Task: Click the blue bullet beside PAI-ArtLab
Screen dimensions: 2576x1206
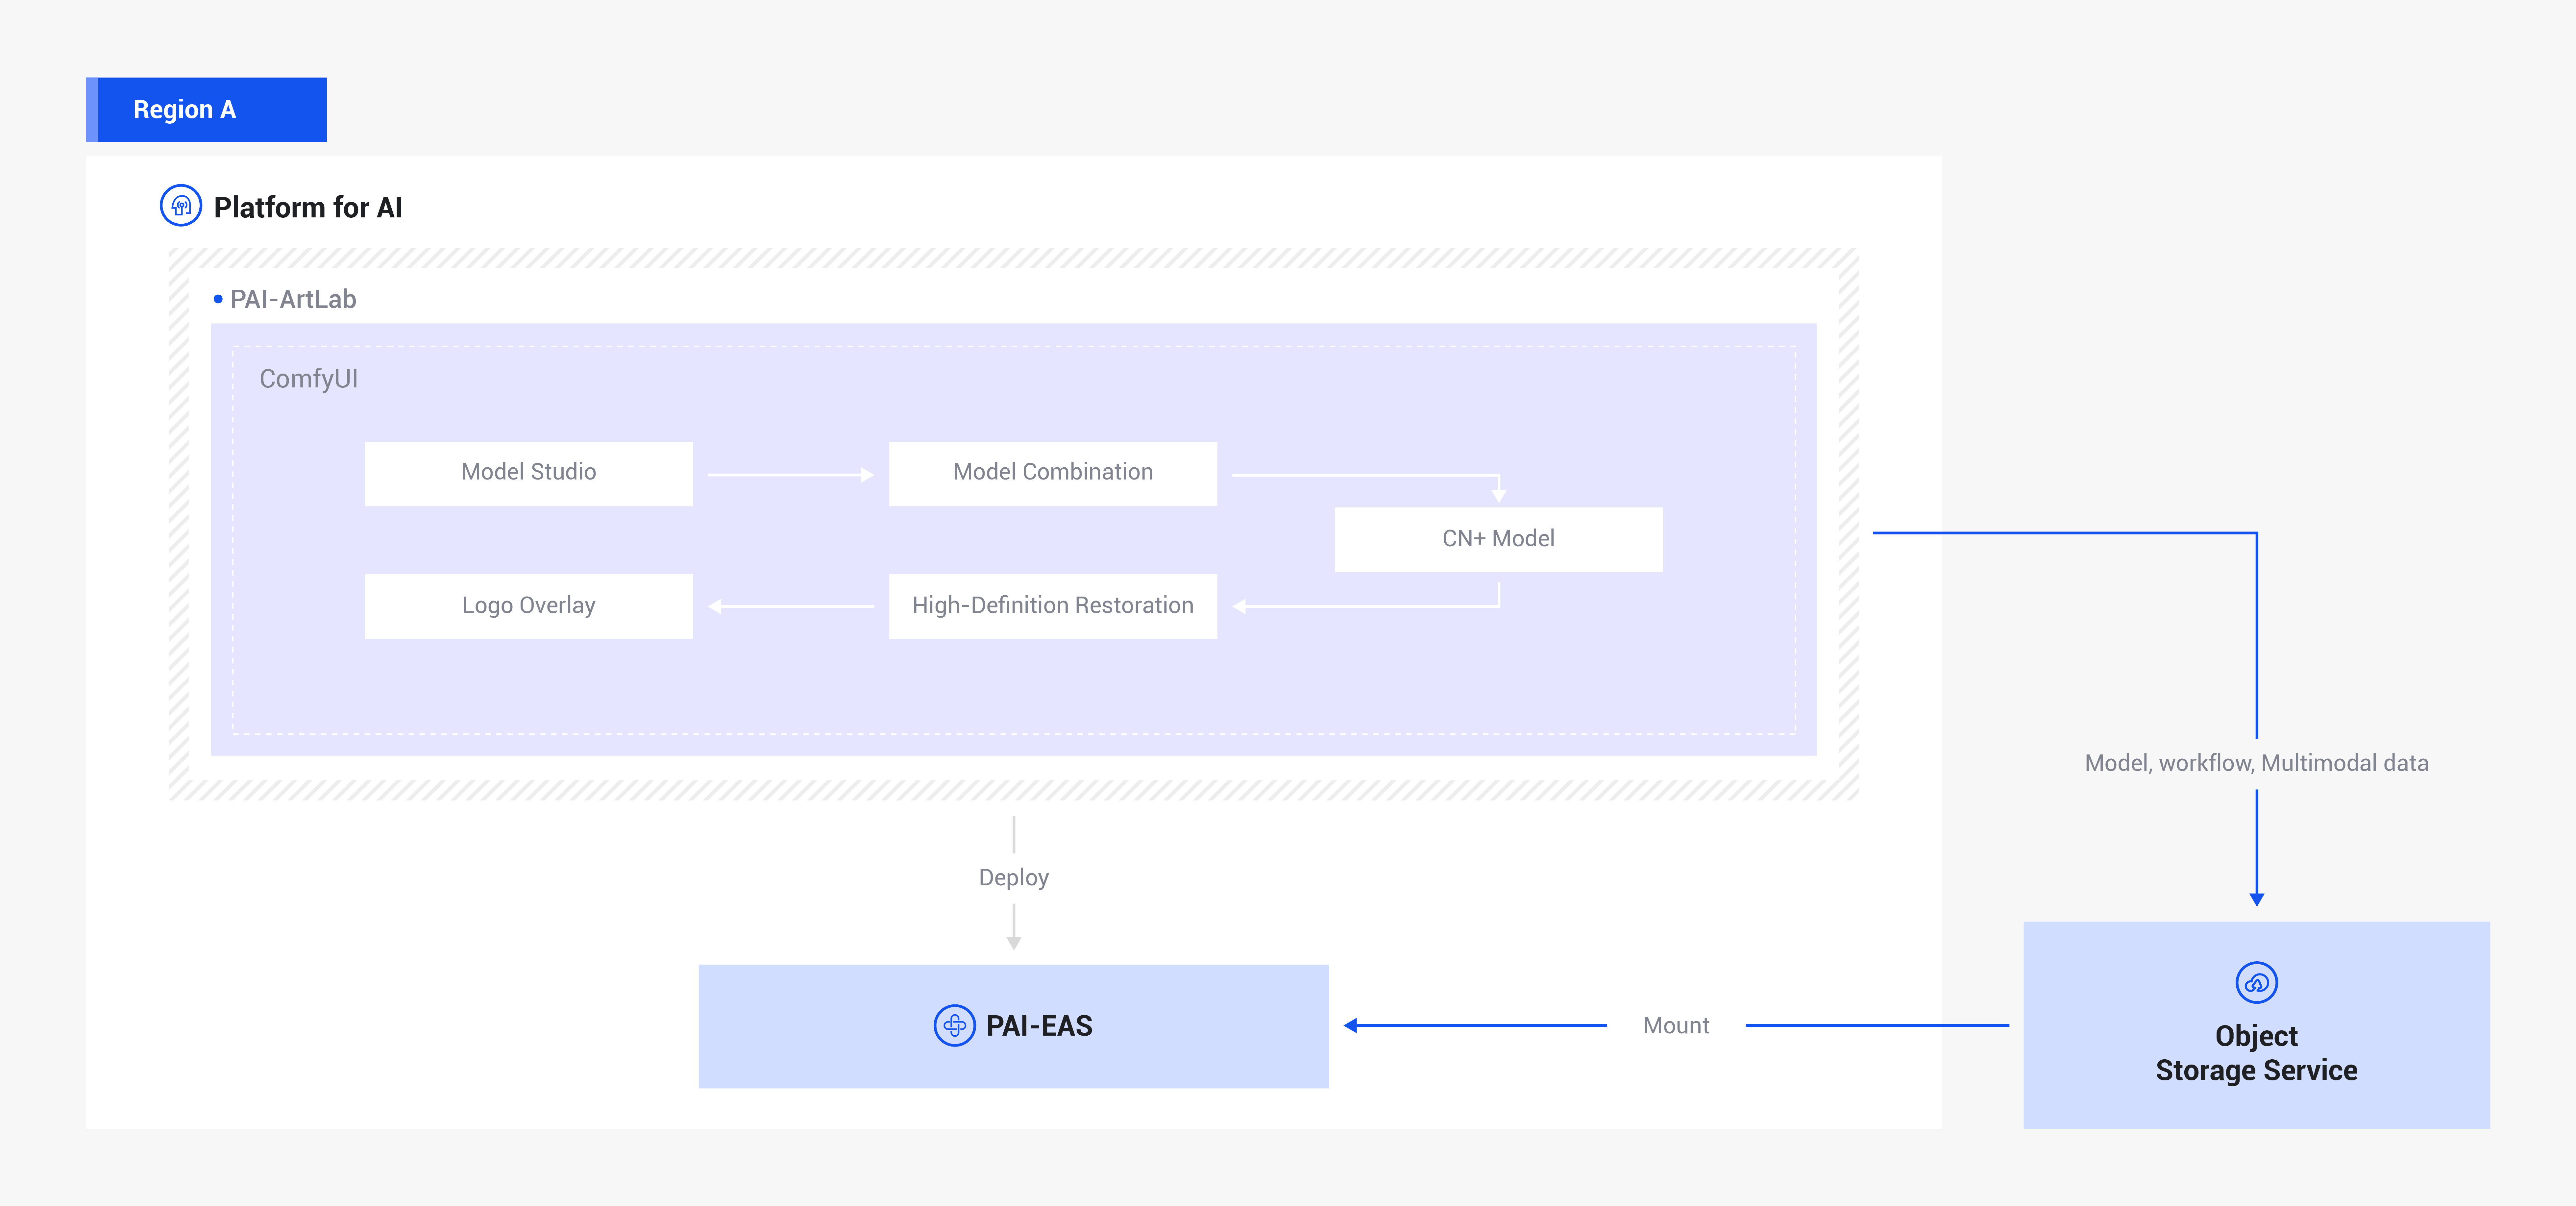Action: (218, 299)
